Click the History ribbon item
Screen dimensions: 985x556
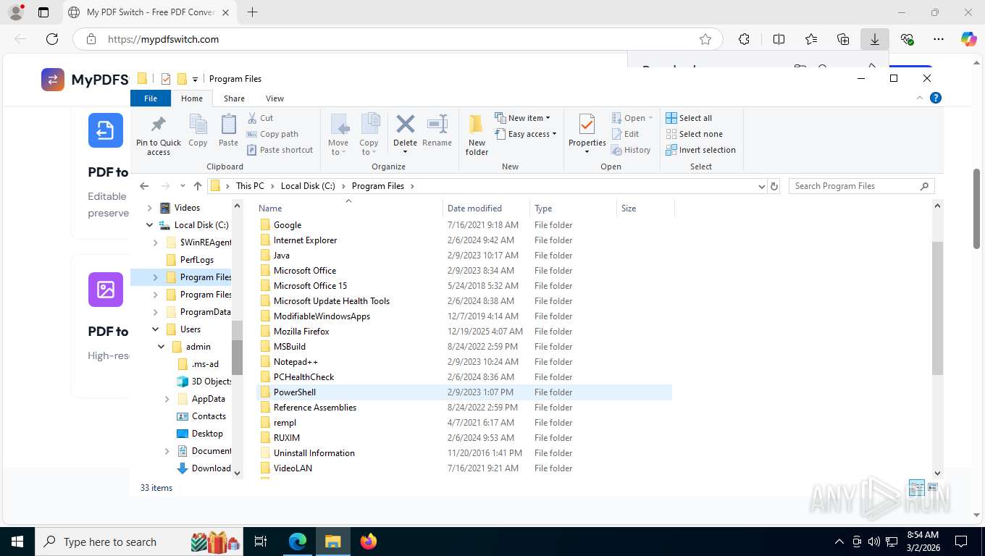click(x=631, y=150)
